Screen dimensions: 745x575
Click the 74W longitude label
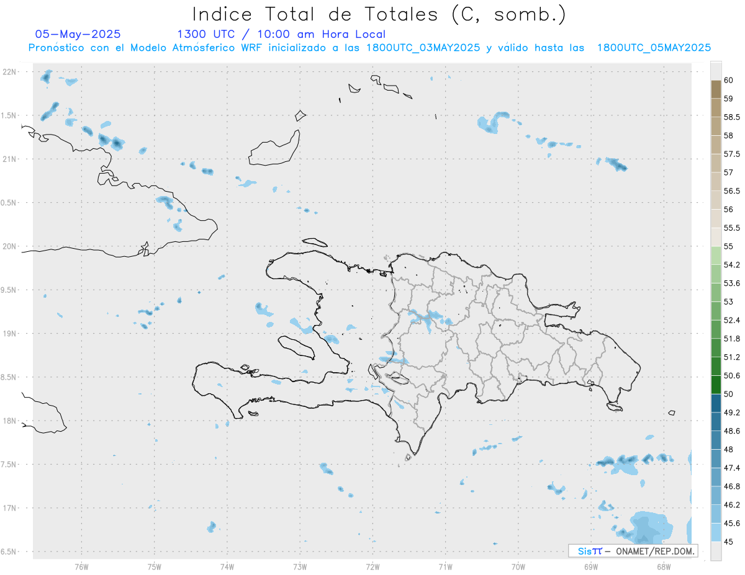227,566
